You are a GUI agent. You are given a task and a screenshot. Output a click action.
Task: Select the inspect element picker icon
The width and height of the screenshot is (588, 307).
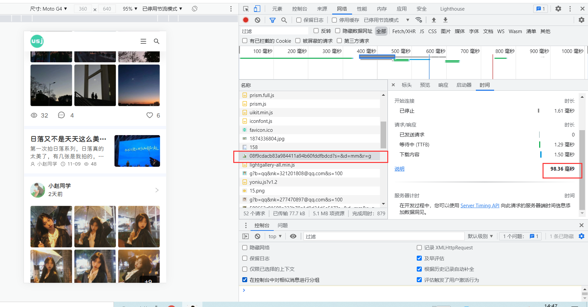(x=246, y=9)
